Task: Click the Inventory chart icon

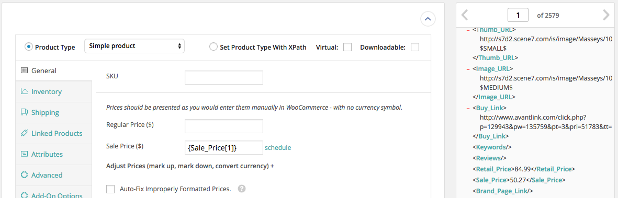Action: click(x=24, y=92)
